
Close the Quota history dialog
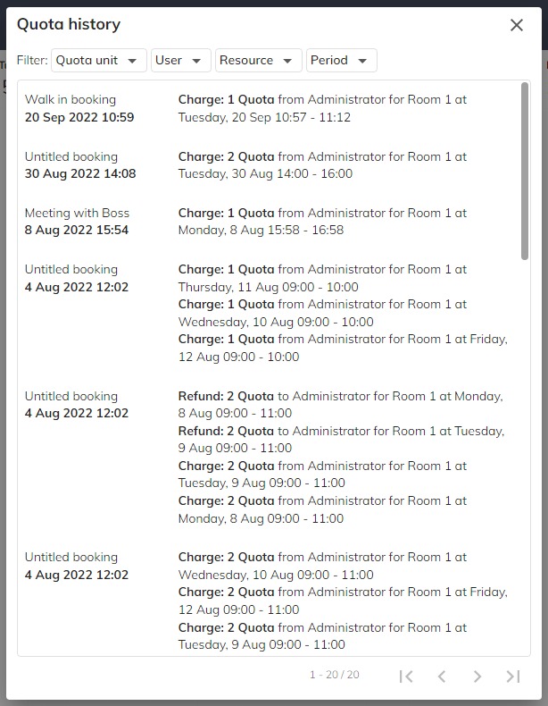pyautogui.click(x=517, y=25)
